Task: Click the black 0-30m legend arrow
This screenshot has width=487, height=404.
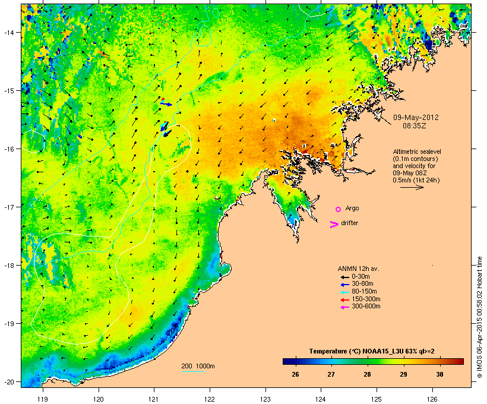Action: coord(344,277)
